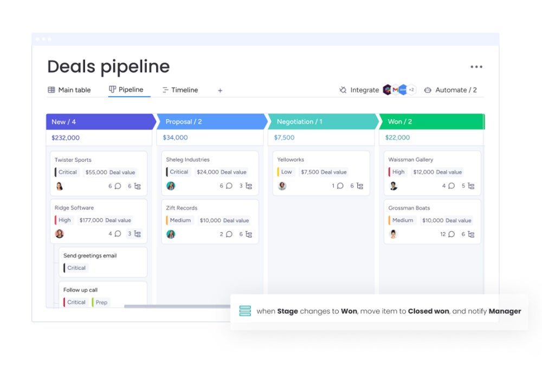Screen dimensions: 542x367
Task: Open the Zift Records deal card
Action: point(210,221)
